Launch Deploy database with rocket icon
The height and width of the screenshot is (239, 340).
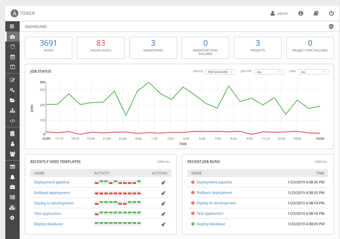[x=163, y=224]
